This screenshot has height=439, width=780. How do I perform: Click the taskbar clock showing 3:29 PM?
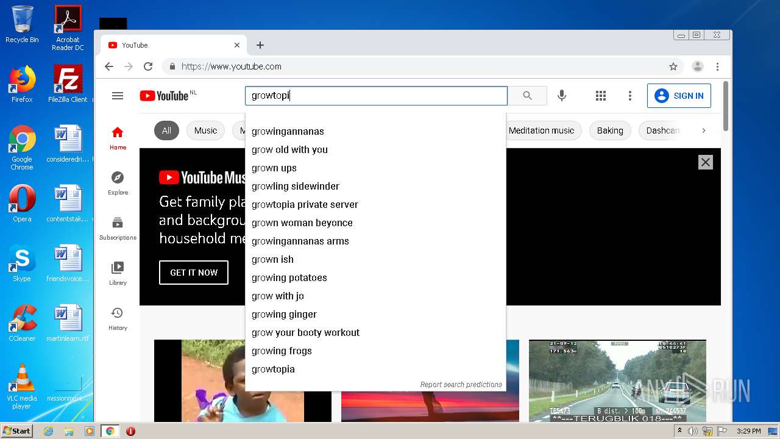click(x=748, y=431)
